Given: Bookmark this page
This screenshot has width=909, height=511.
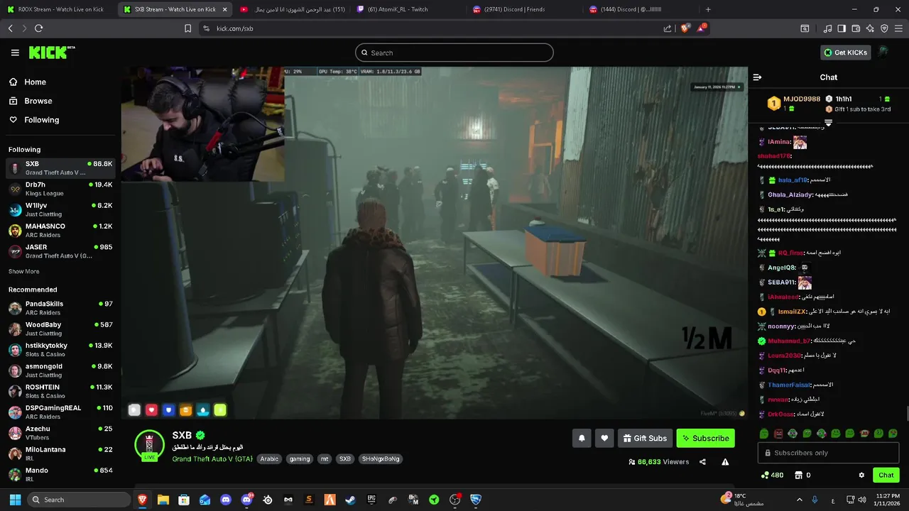Looking at the screenshot, I should click(187, 28).
